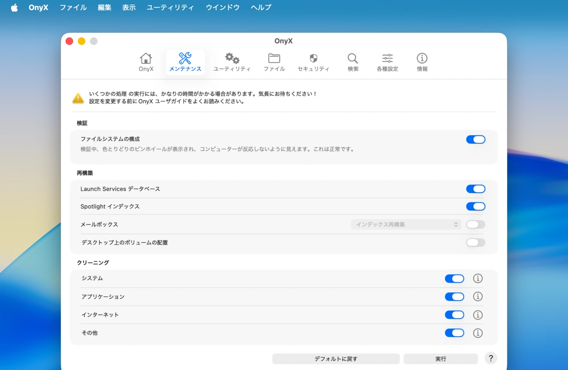Screen dimensions: 568x370
Task: Open the 情報 info icon in toolbar
Action: click(x=422, y=62)
